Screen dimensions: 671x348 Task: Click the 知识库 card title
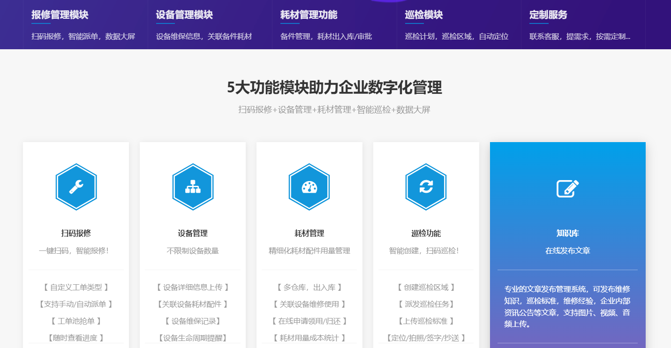click(567, 233)
